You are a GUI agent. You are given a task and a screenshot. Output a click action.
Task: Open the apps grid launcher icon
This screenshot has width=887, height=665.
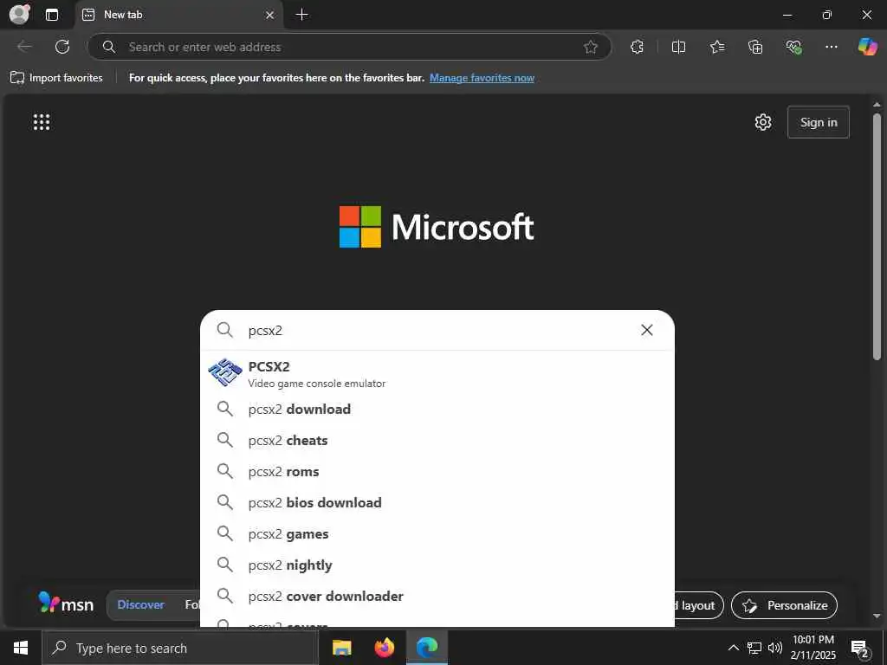pyautogui.click(x=42, y=122)
